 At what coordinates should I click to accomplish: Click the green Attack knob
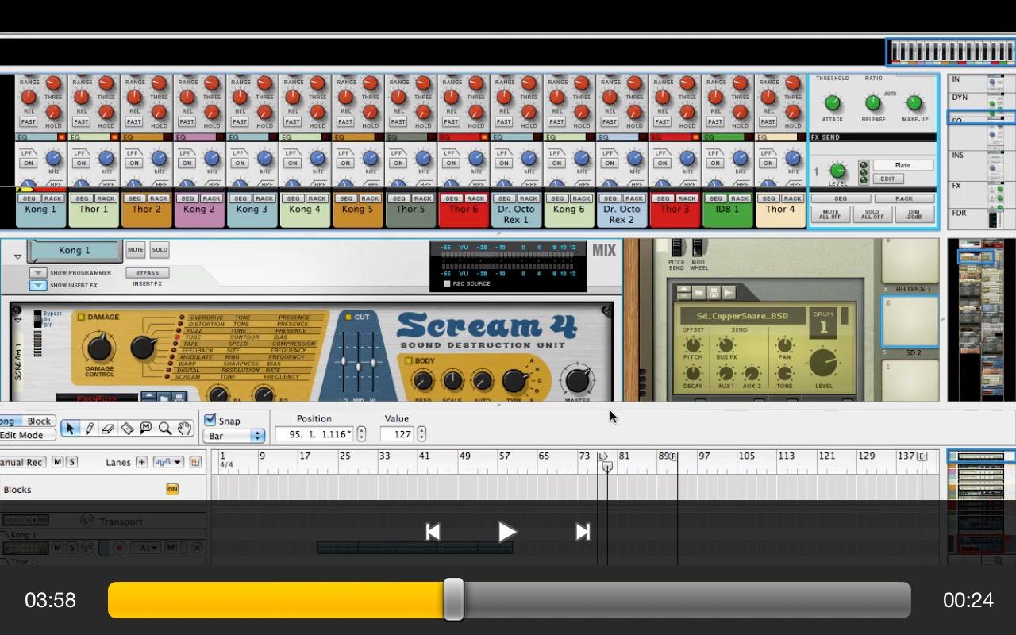tap(832, 103)
